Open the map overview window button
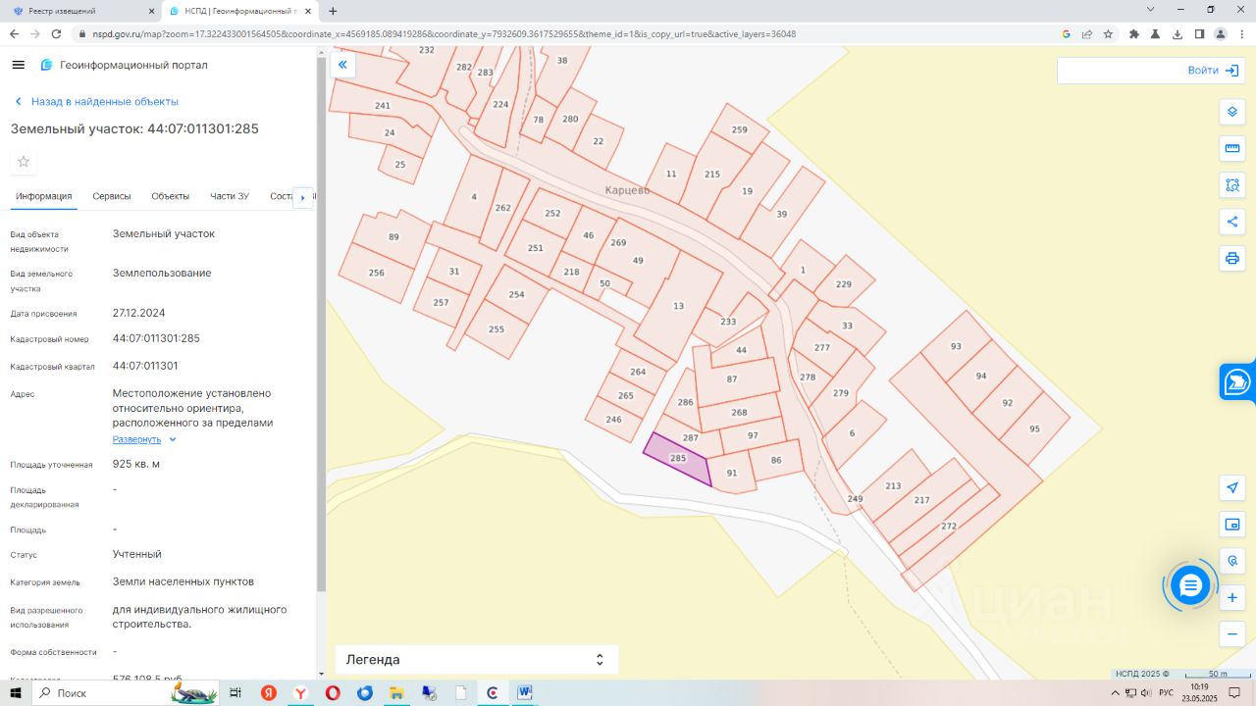1256x706 pixels. coord(1232,525)
